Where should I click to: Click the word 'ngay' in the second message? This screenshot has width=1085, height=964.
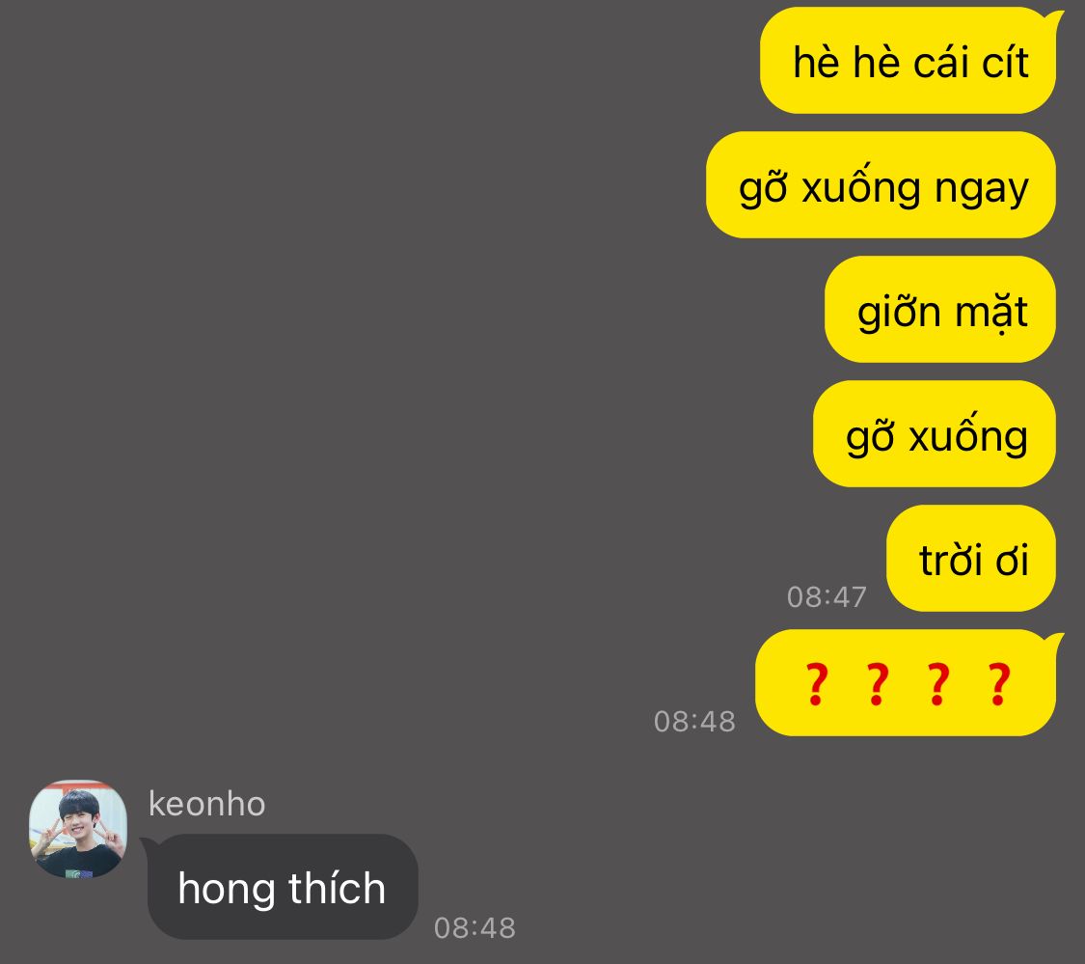pyautogui.click(x=981, y=190)
